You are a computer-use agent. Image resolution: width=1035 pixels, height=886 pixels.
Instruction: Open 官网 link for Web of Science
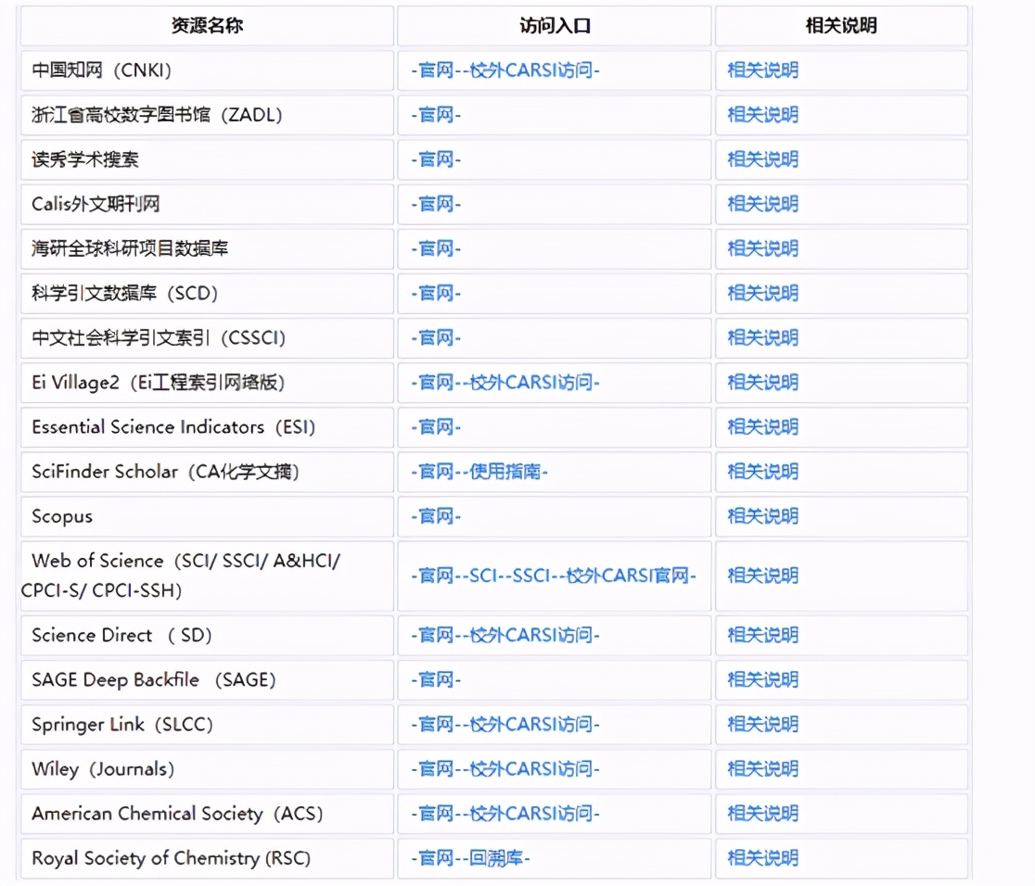[x=436, y=576]
